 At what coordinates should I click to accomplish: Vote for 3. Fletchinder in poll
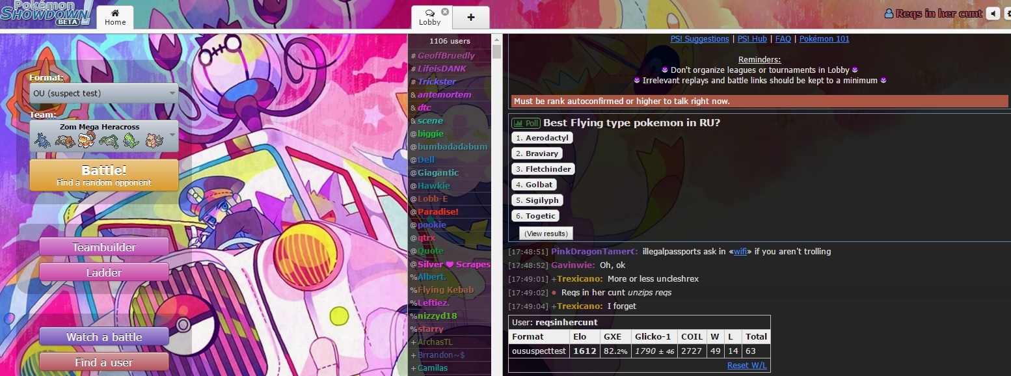(x=543, y=169)
